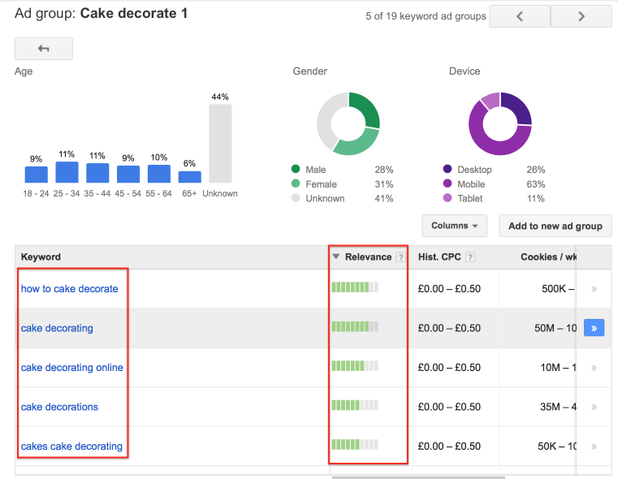Click the back arrow button under the title
This screenshot has width=618, height=479.
point(44,49)
